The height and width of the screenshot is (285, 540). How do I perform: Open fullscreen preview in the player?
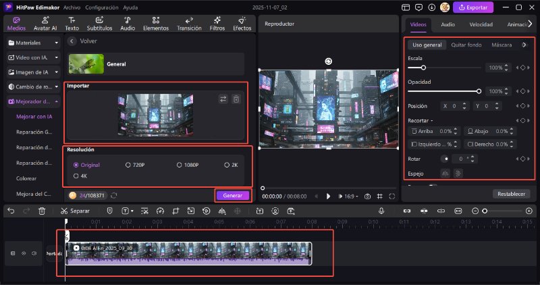(391, 196)
